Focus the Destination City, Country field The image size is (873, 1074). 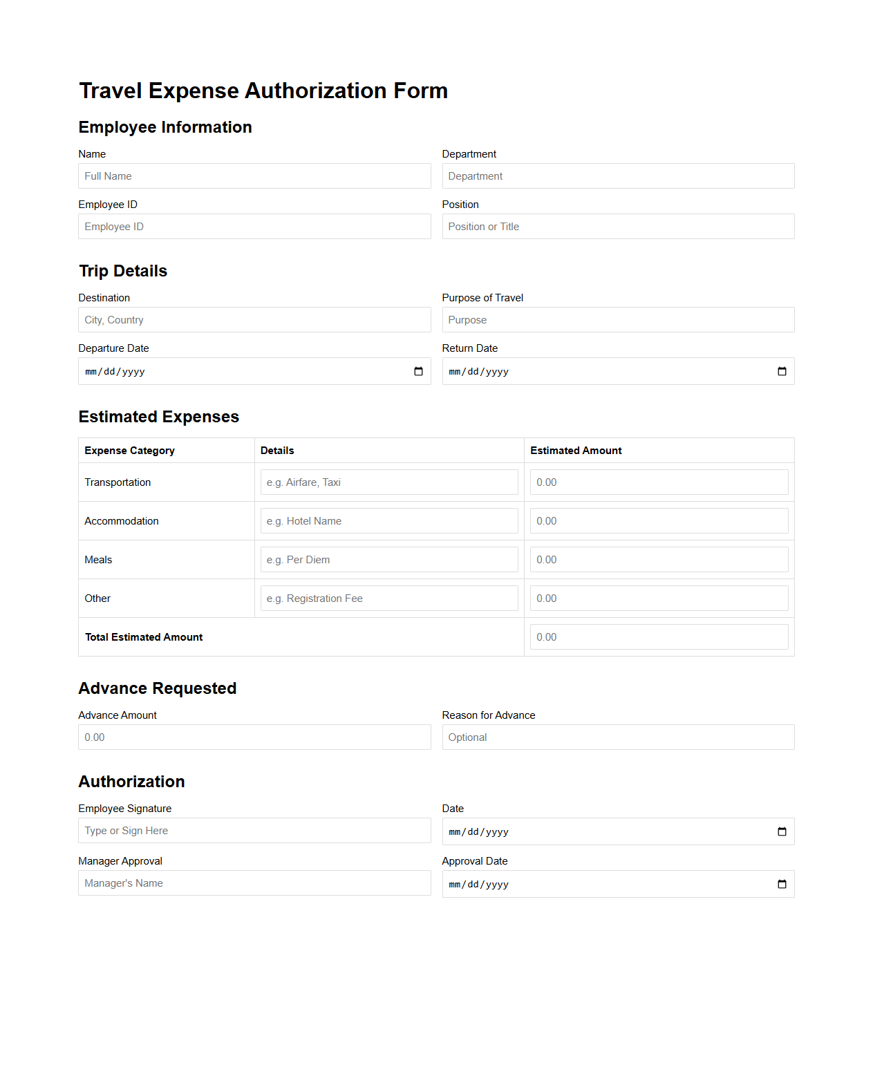coord(254,320)
